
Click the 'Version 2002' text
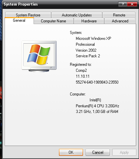point(86,50)
